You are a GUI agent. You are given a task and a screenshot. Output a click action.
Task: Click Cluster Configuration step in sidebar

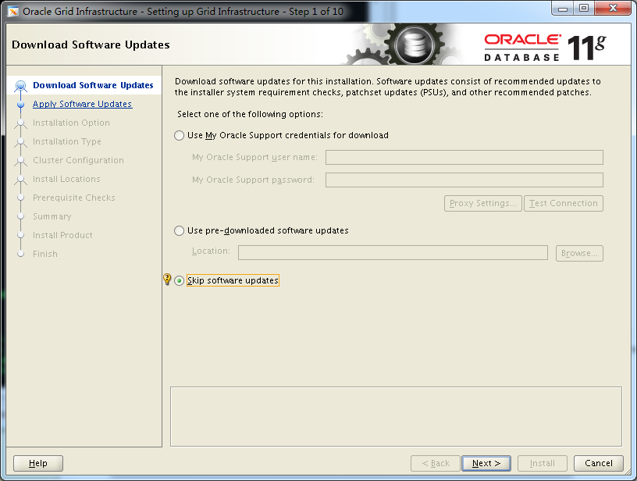tap(78, 160)
